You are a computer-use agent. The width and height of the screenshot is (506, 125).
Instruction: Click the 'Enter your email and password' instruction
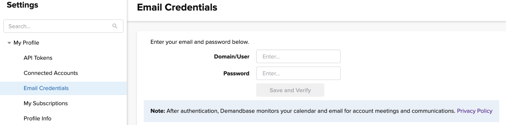pos(199,42)
